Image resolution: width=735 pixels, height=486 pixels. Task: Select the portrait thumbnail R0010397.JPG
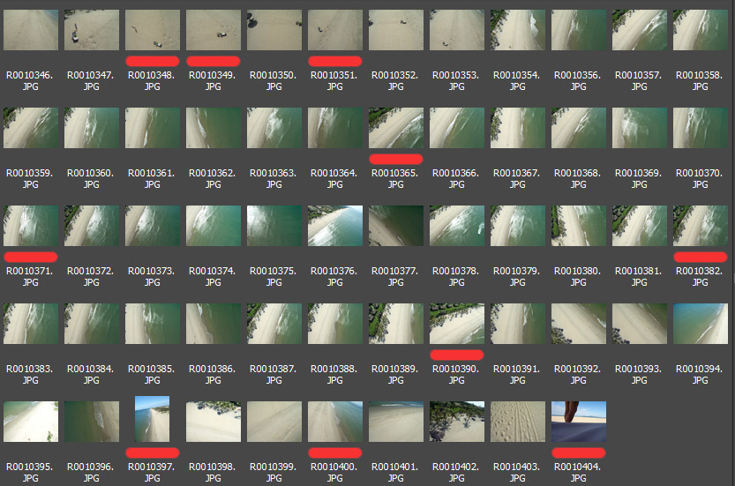[x=153, y=420]
